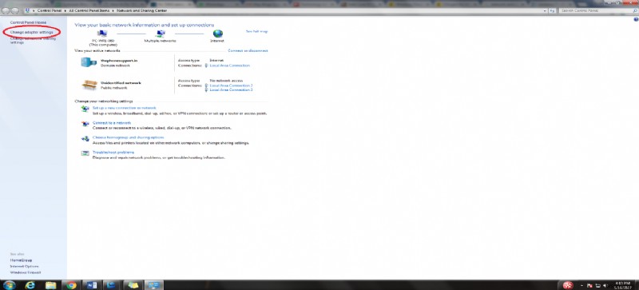
Task: Click See full map link
Action: 256,31
